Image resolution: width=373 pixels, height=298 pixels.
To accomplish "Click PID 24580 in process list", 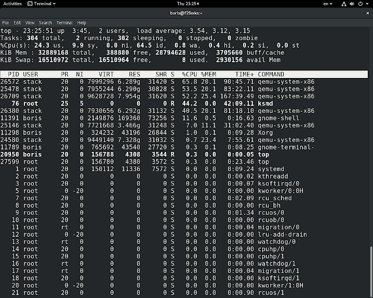I will 9,140.
